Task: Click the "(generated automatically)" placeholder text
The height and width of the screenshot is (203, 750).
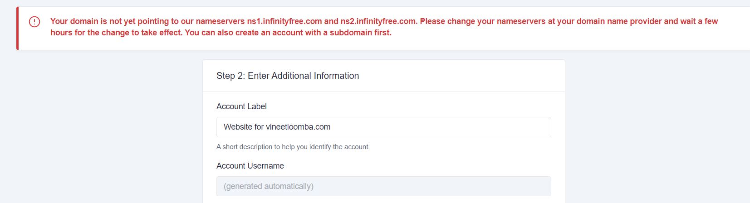Action: click(269, 186)
